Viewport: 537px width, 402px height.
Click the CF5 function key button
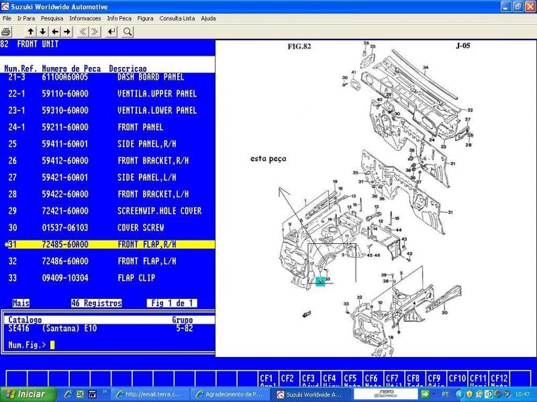[x=352, y=379]
